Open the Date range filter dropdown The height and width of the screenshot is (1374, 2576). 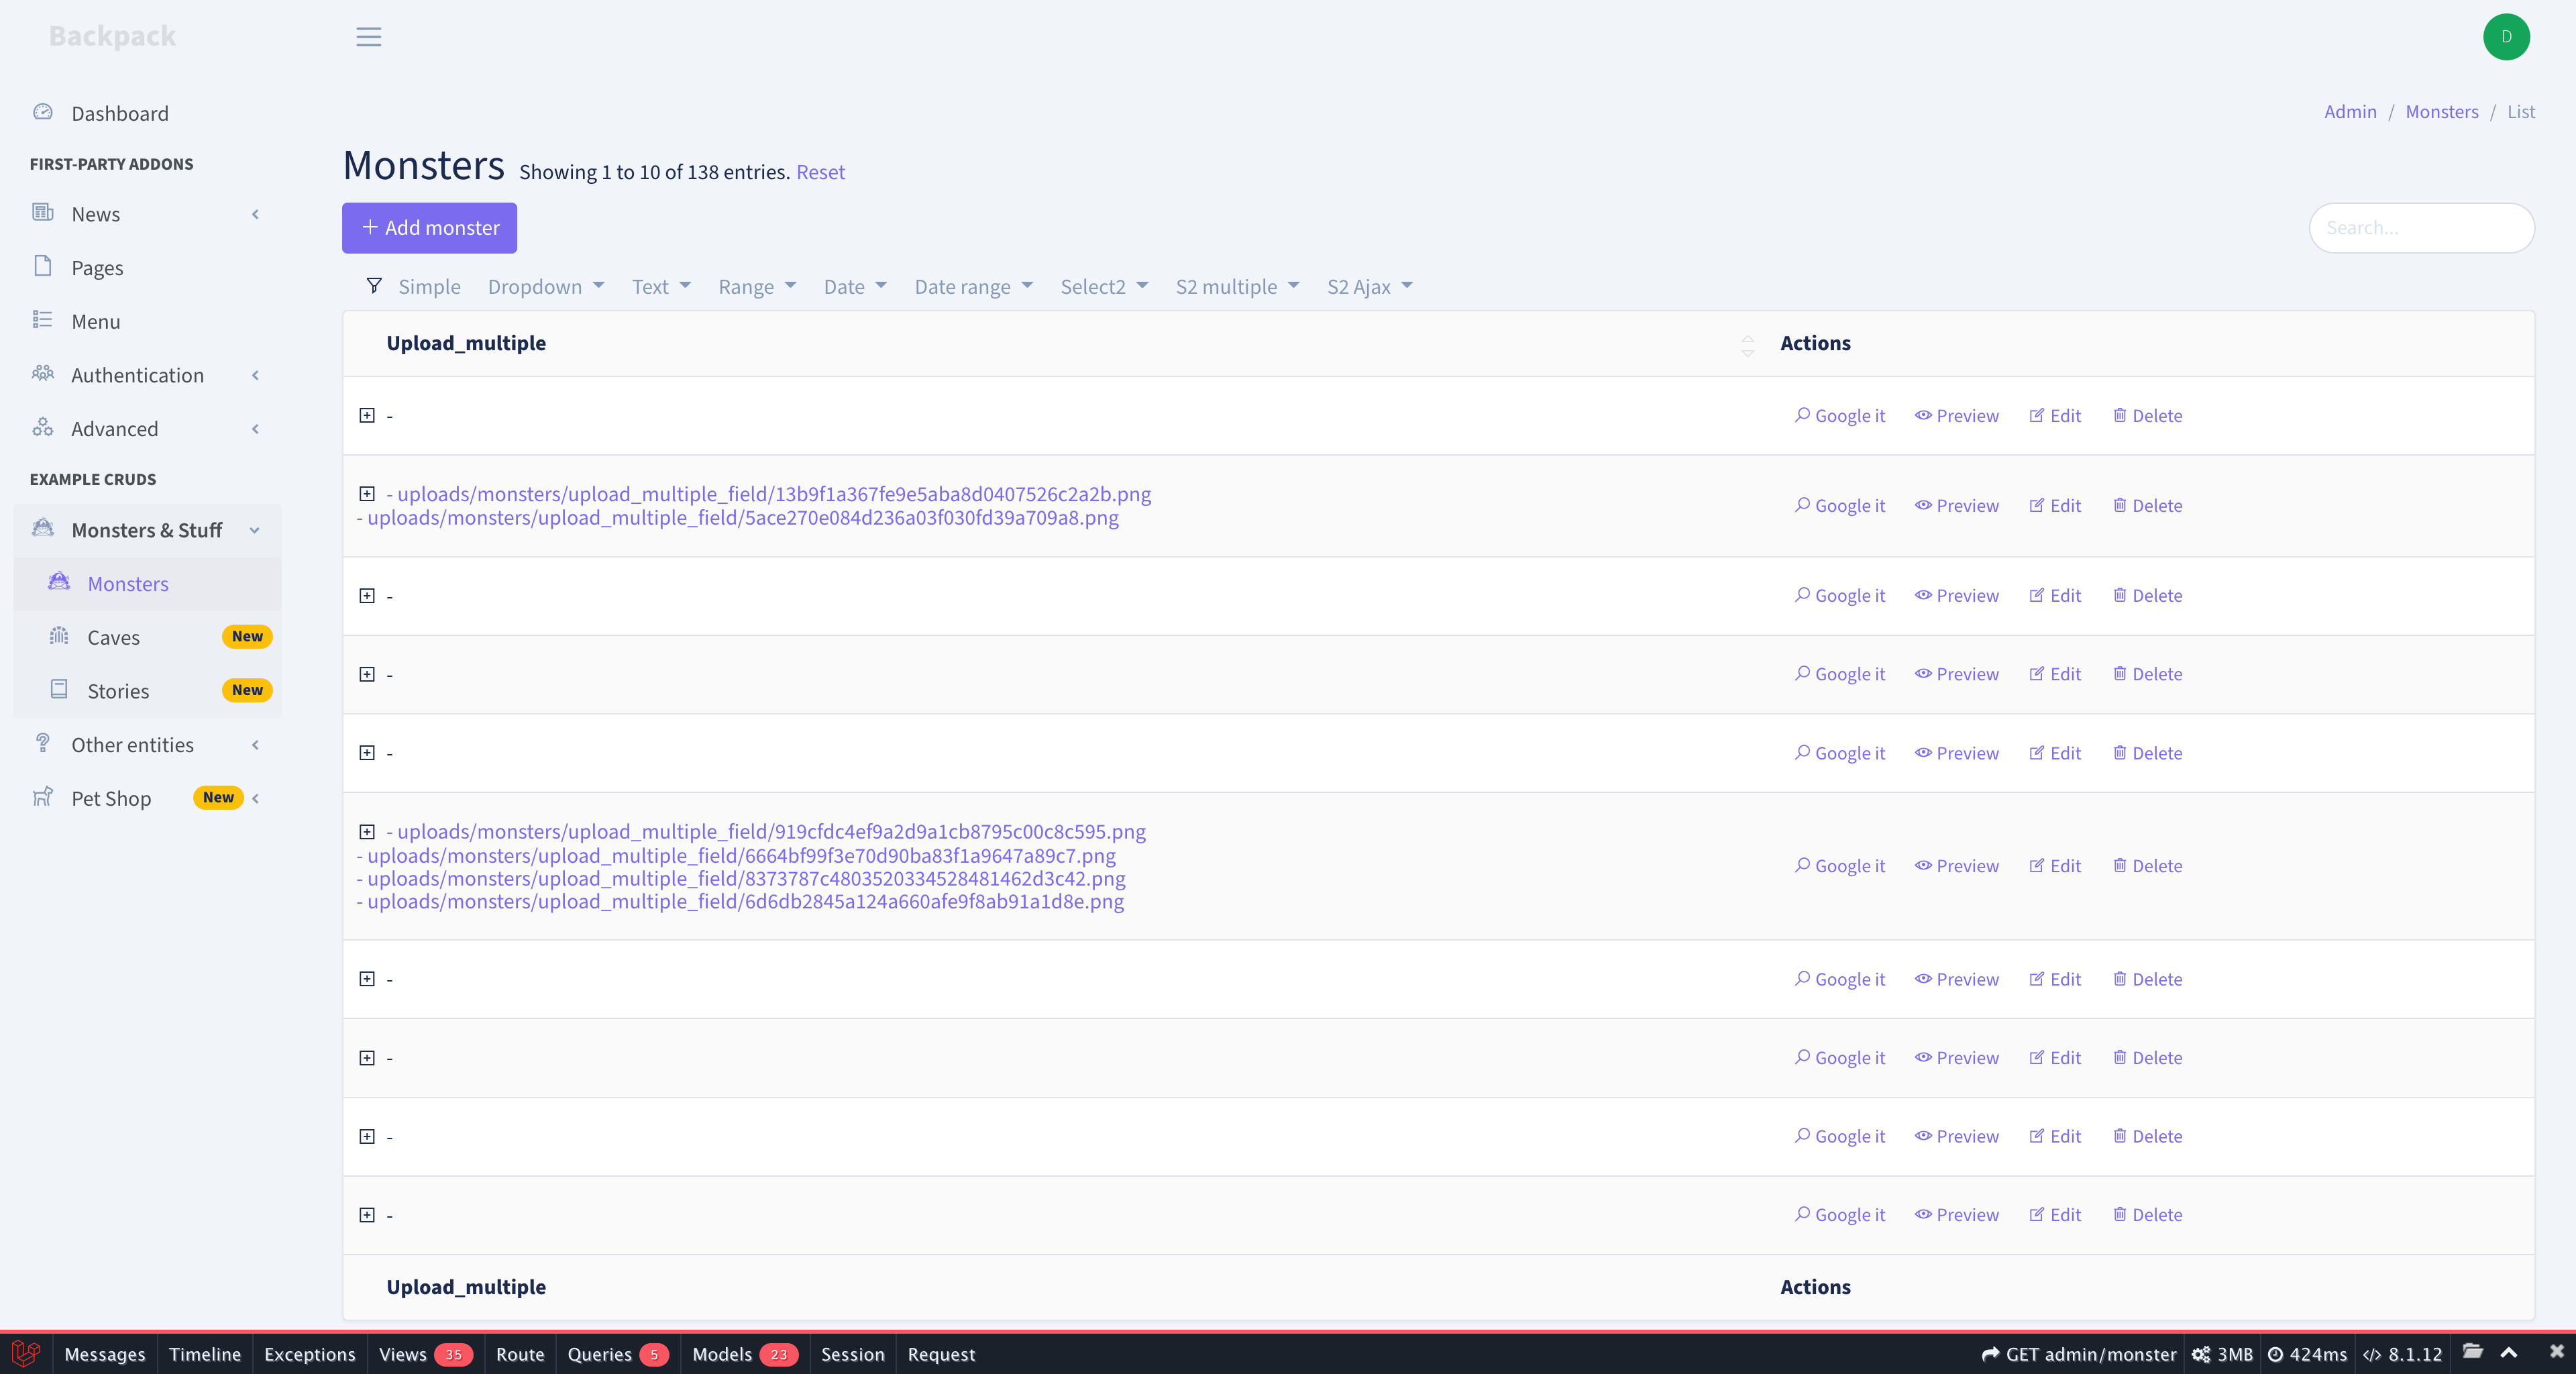[972, 287]
